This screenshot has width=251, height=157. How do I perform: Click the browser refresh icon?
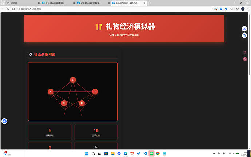tap(8, 9)
